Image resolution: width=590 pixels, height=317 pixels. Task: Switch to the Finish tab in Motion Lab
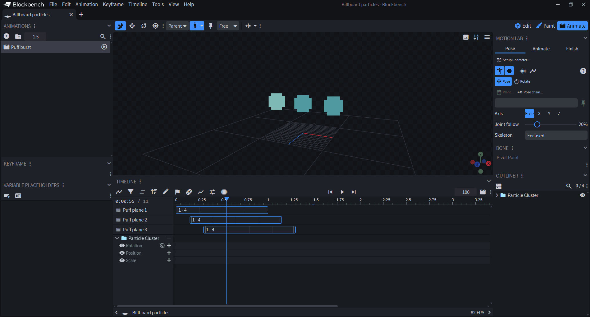[572, 49]
